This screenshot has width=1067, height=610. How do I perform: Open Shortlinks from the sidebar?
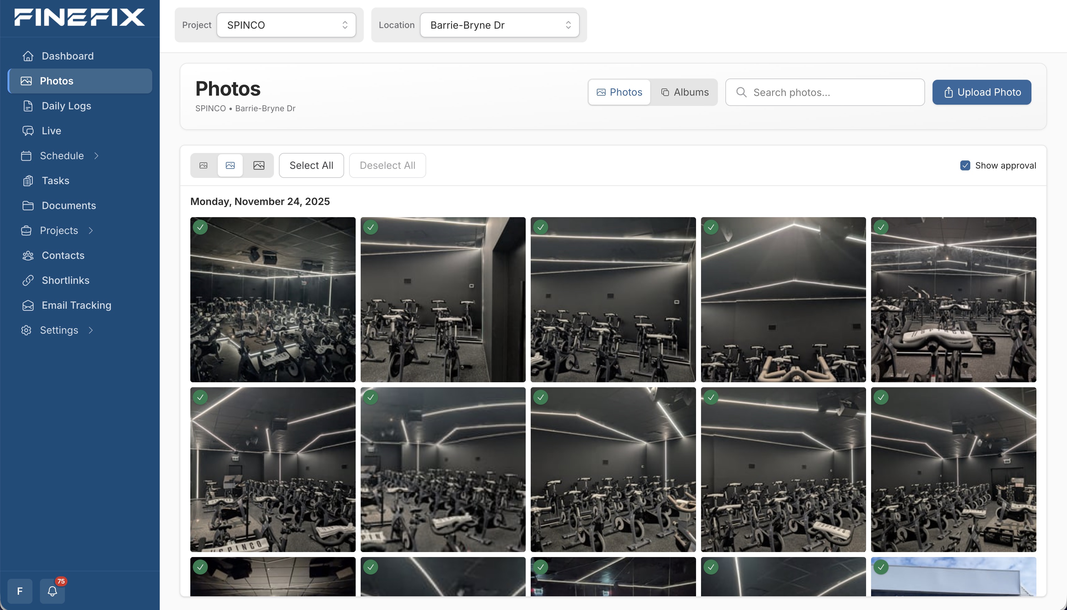click(66, 280)
